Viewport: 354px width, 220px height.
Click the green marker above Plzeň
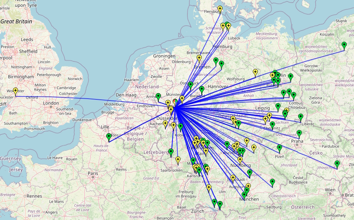click(x=280, y=148)
